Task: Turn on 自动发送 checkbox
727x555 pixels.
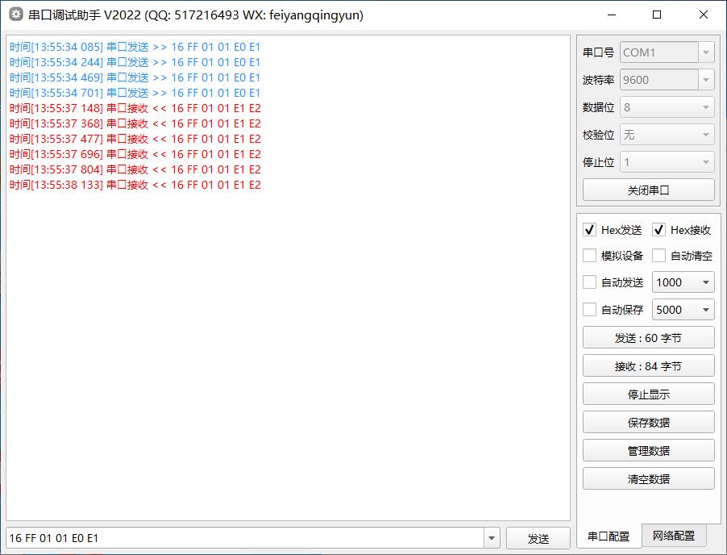Action: [x=590, y=282]
